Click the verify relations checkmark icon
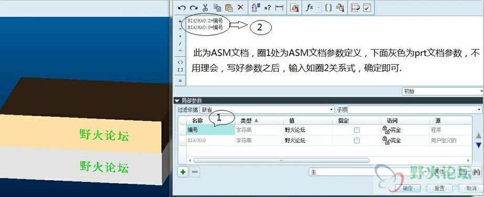This screenshot has height=197, width=484. pyautogui.click(x=367, y=8)
